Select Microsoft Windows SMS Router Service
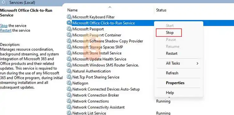 click(106, 65)
